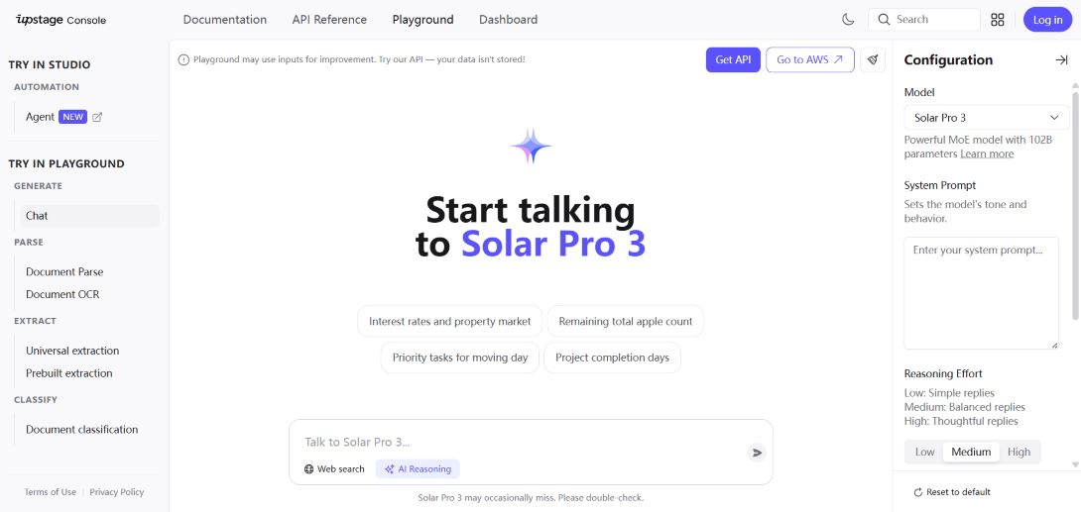Click the Upstage Console logo

point(60,20)
